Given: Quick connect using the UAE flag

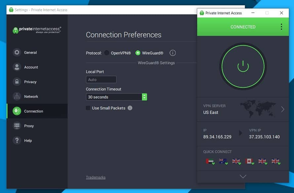Looking at the screenshot, I should pos(210,161).
